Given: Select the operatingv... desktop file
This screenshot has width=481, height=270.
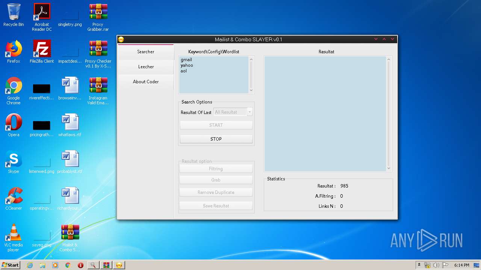Looking at the screenshot, I should [x=42, y=201].
